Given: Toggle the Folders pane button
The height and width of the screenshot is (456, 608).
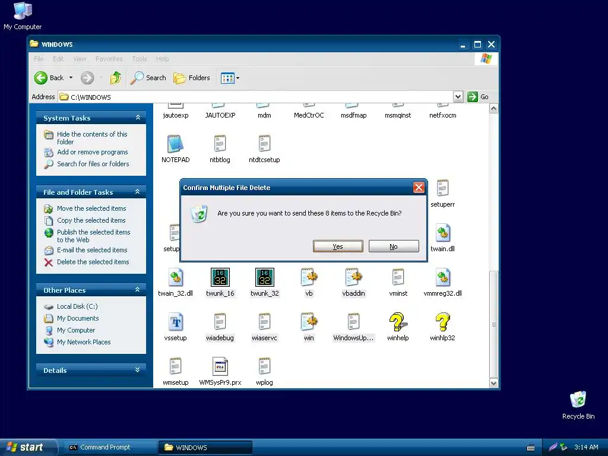Looking at the screenshot, I should point(192,78).
